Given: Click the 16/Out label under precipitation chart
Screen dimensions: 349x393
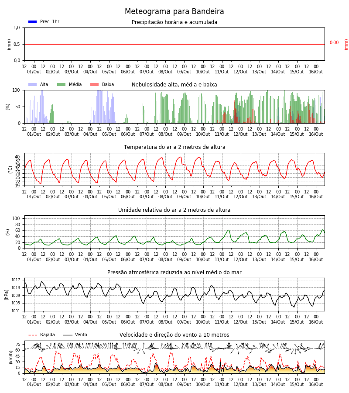Looking at the screenshot, I should coord(316,72).
